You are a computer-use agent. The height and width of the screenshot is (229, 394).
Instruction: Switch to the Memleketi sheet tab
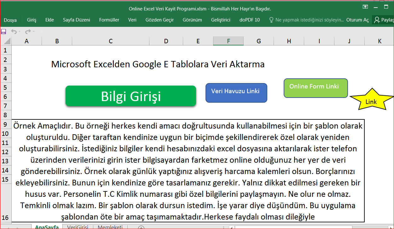click(110, 227)
